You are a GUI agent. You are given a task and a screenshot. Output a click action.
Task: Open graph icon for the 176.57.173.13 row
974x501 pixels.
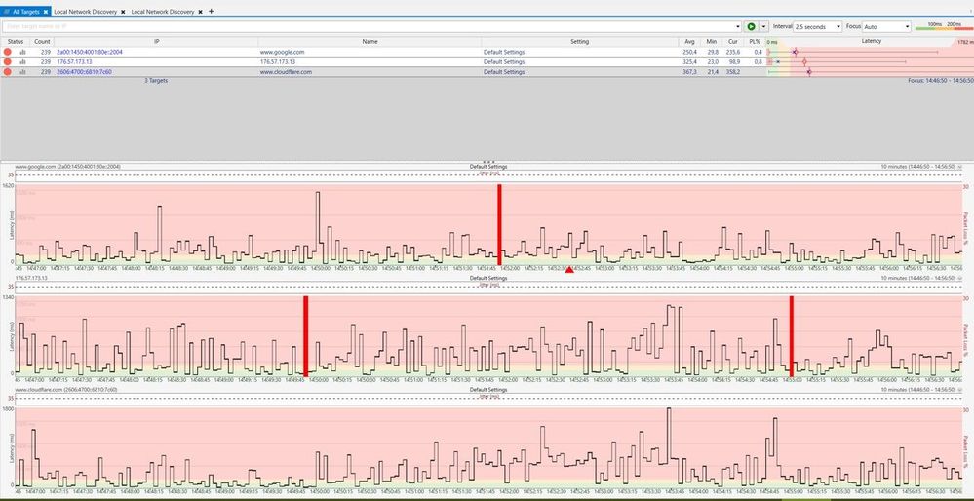coord(23,62)
